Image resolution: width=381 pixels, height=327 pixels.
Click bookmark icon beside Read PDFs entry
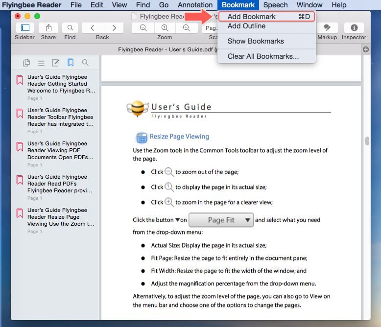coord(20,180)
